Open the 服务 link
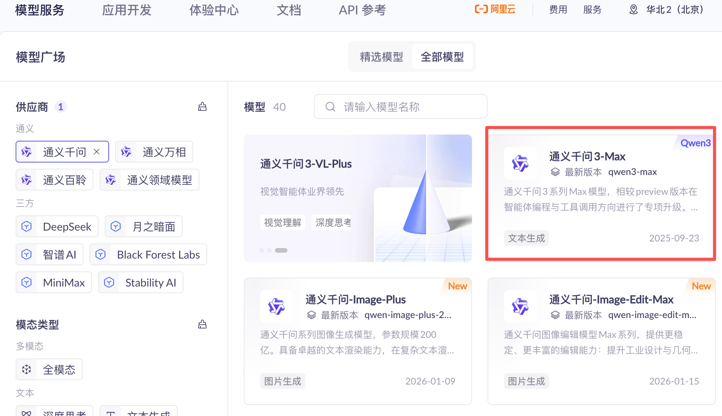The image size is (722, 416). click(x=592, y=10)
